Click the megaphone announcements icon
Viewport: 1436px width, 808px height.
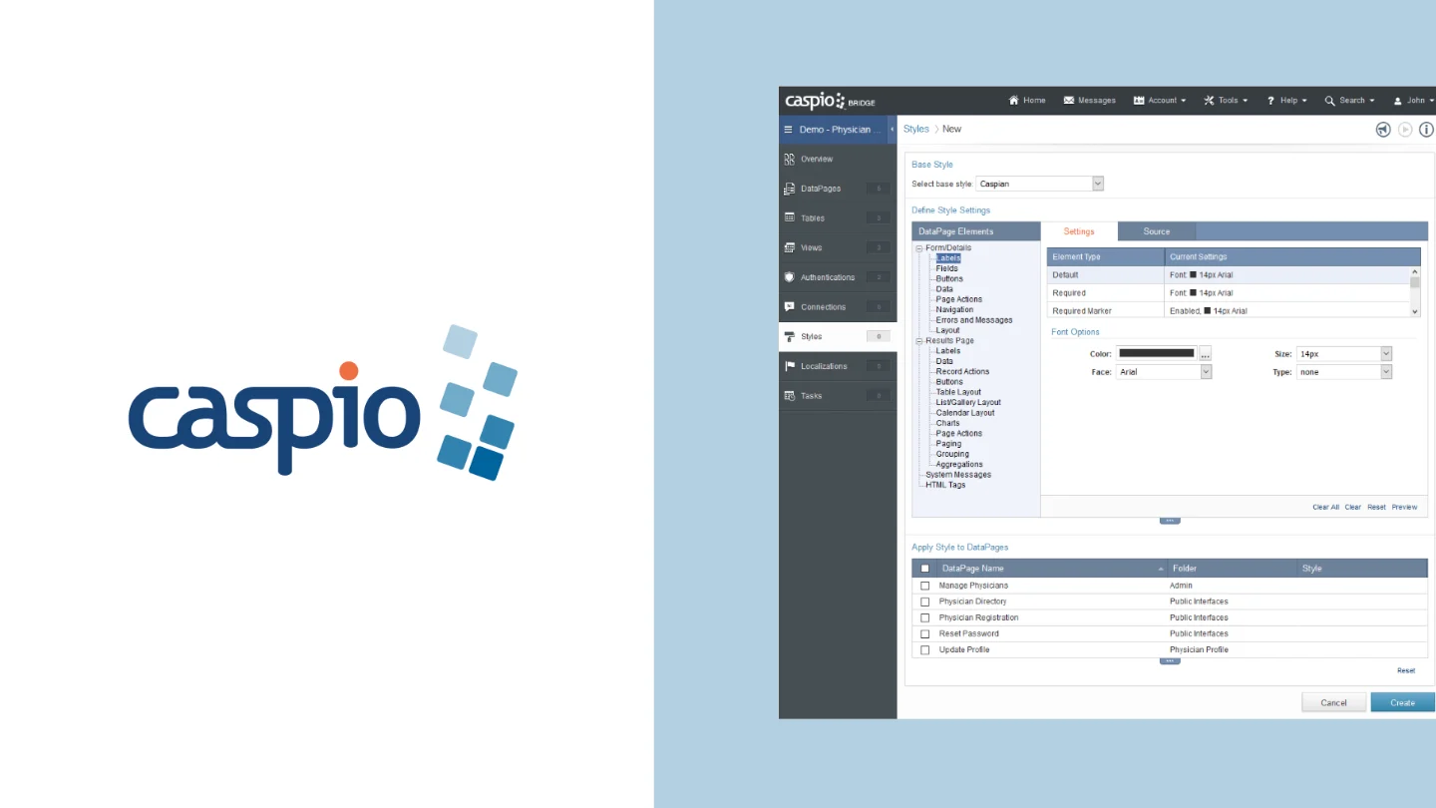tap(1383, 130)
